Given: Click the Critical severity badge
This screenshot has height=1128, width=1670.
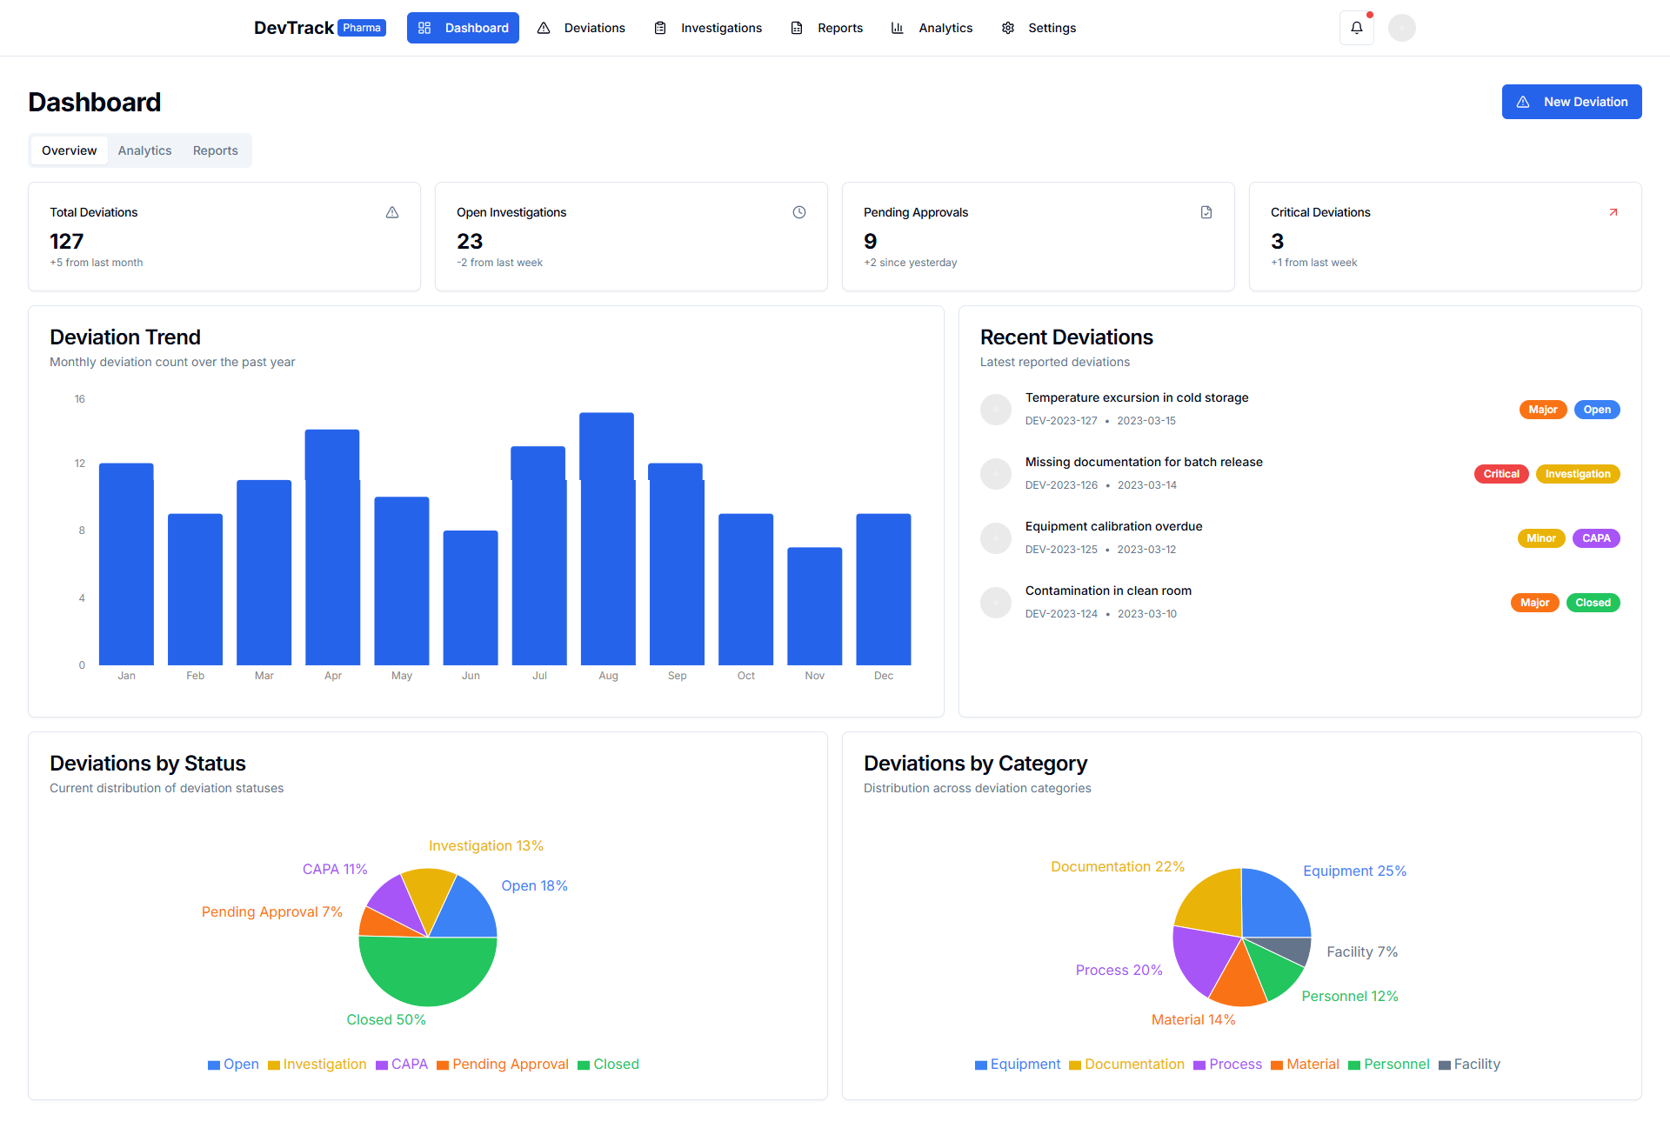Looking at the screenshot, I should (x=1501, y=474).
